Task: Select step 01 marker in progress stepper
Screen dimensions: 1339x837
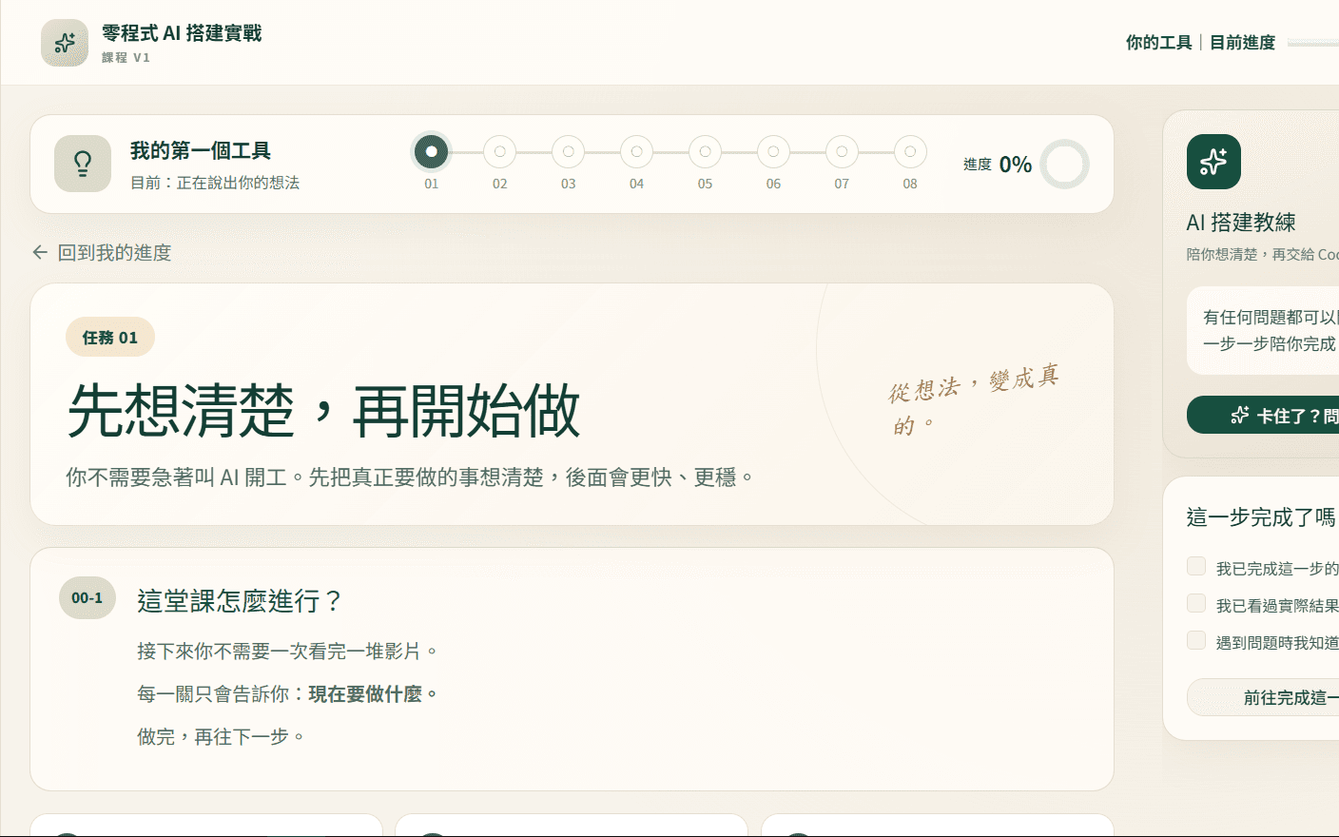Action: pyautogui.click(x=432, y=151)
